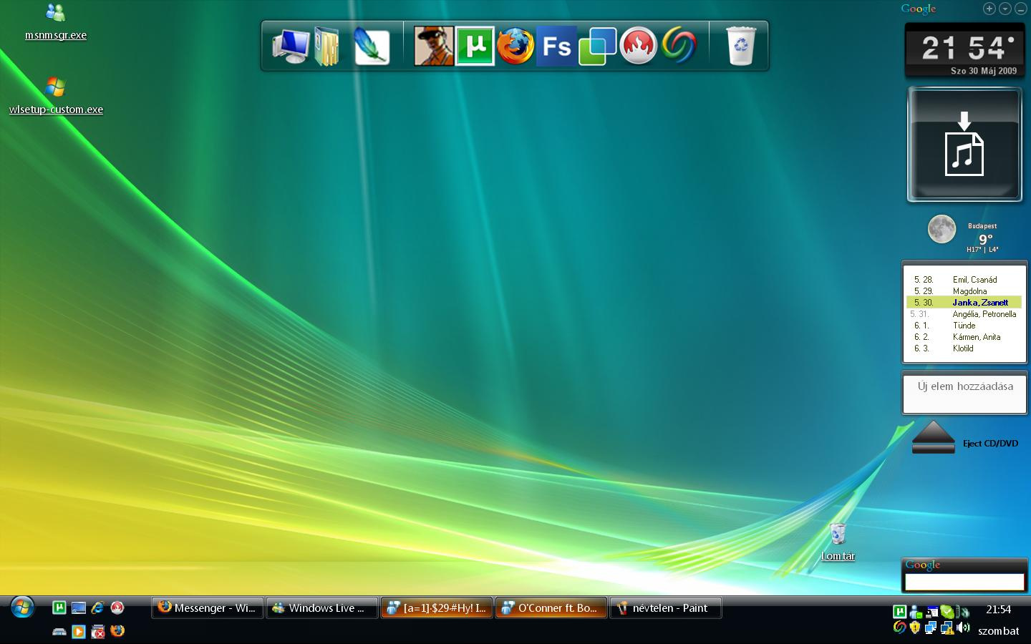Click Show Desktop in the Quick Launch bar
Viewport: 1031px width, 644px height.
[79, 608]
